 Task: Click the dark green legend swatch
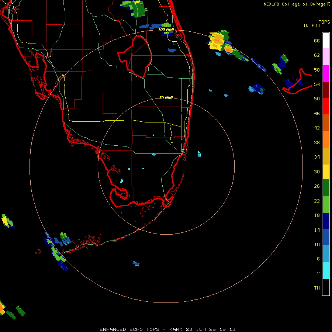[x=326, y=188]
